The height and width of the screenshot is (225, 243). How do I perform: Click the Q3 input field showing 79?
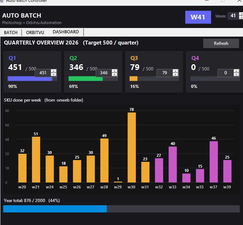tap(165, 73)
